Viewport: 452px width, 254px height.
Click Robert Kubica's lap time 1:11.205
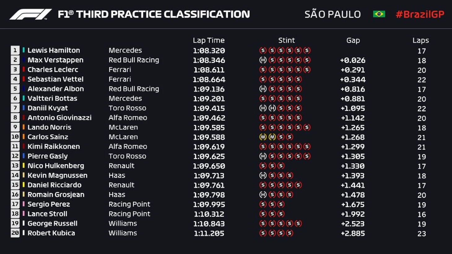pos(209,233)
